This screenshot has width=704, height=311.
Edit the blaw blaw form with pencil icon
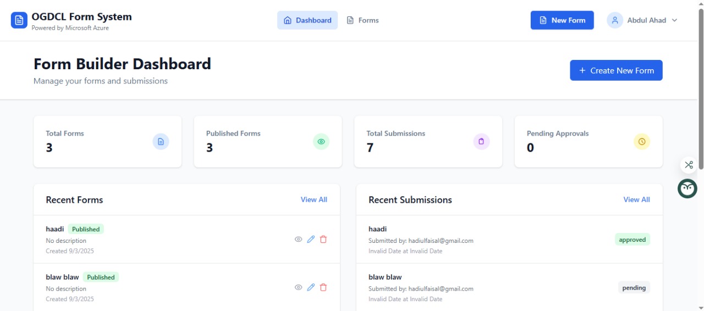coord(311,287)
